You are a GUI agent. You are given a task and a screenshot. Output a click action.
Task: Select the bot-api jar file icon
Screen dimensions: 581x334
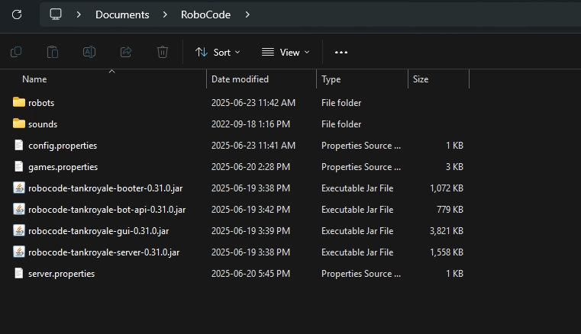coord(19,209)
